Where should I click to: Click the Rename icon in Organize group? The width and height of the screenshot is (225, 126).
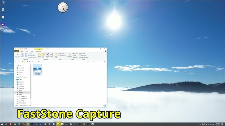[51, 55]
